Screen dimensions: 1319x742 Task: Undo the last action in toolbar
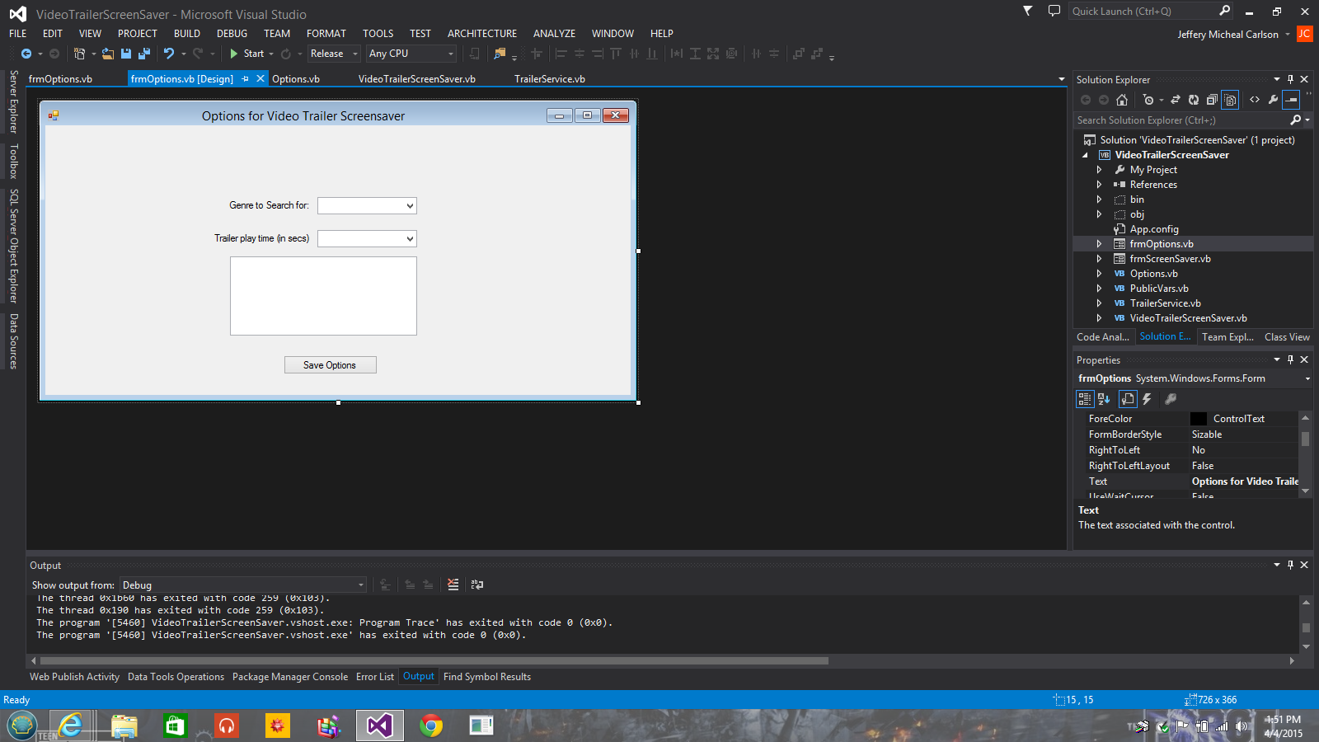point(169,54)
